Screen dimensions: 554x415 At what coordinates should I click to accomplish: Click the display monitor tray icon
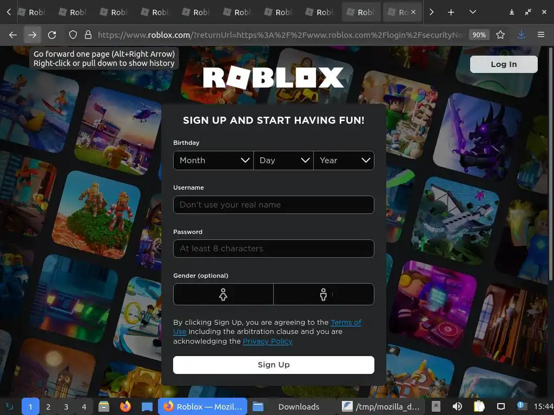[500, 406]
